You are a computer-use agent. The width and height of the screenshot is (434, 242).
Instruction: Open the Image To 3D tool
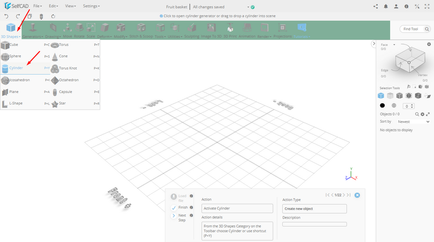click(x=211, y=30)
